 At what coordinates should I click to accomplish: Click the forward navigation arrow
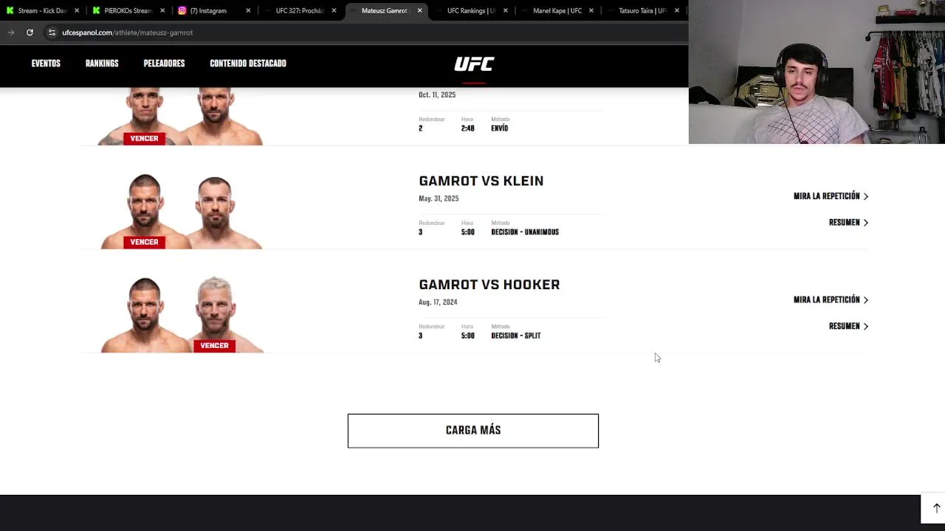[x=11, y=32]
